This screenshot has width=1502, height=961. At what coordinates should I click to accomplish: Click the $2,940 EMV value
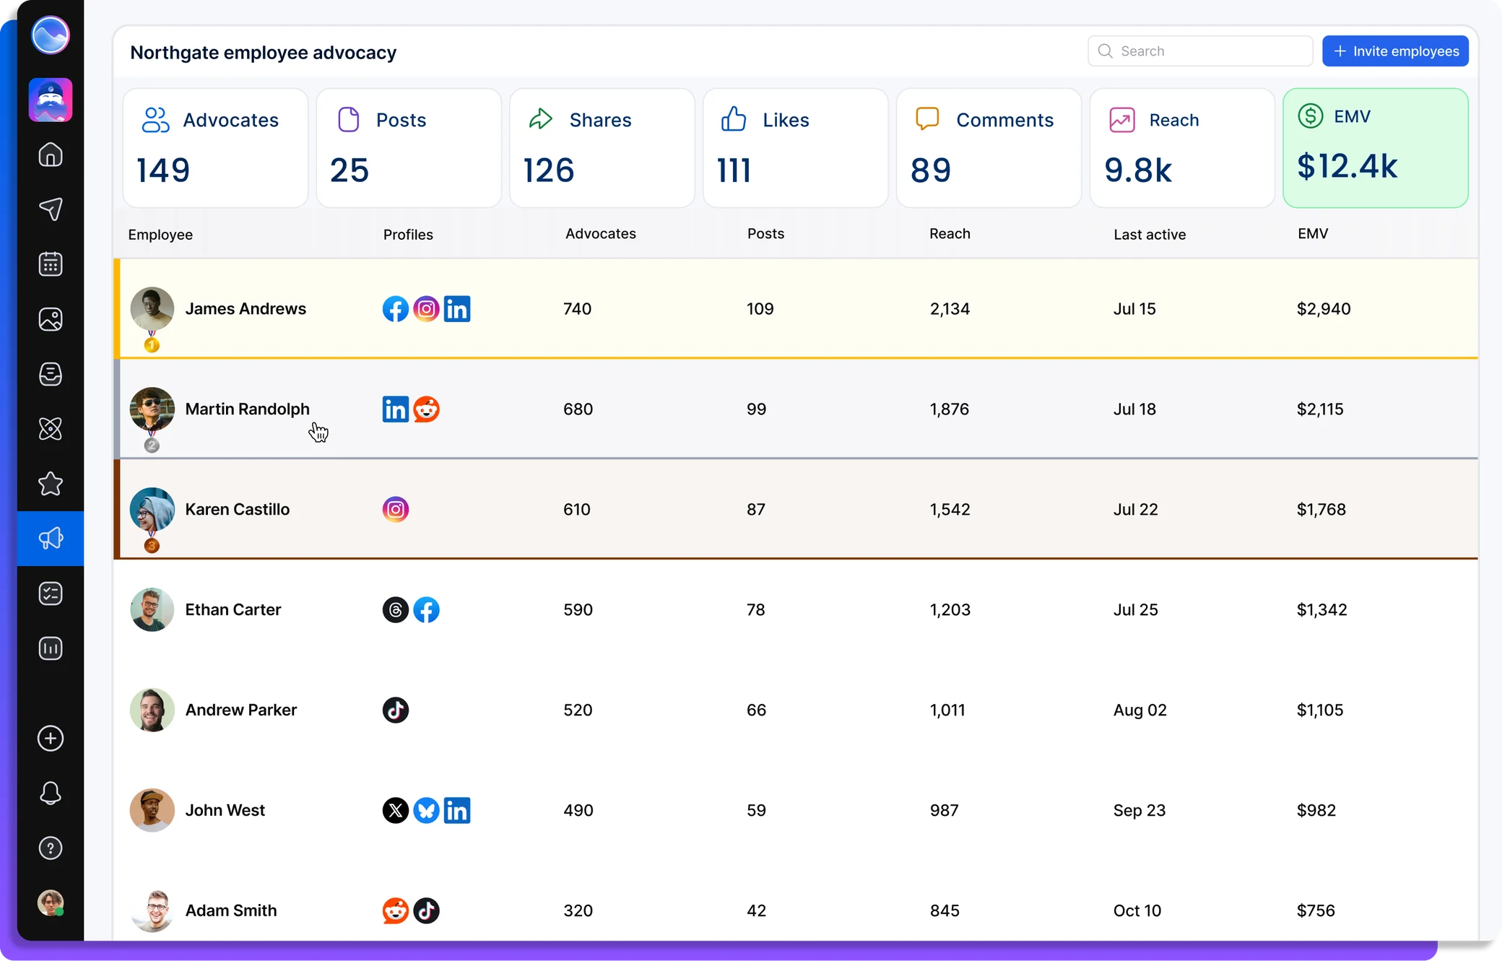pyautogui.click(x=1324, y=309)
